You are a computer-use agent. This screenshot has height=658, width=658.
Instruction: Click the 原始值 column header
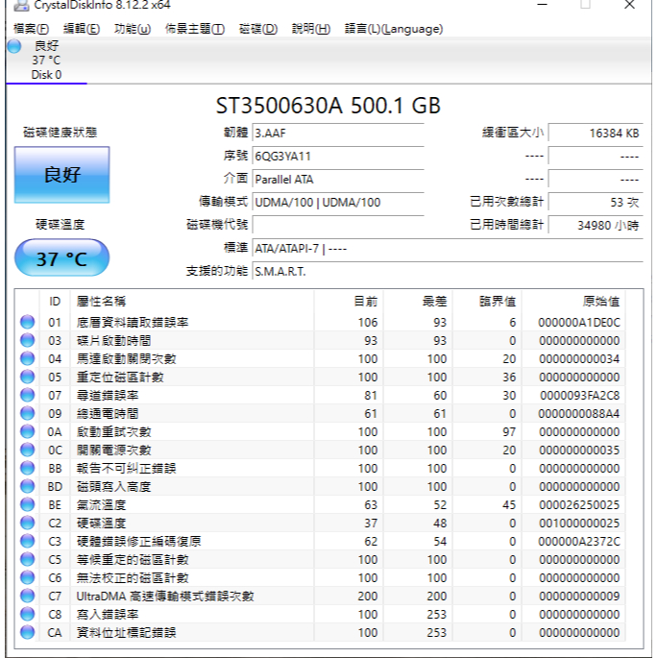(x=600, y=302)
